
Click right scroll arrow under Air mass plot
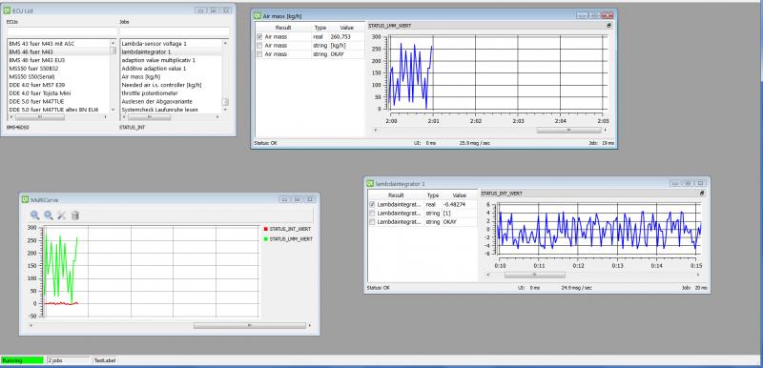tap(606, 131)
